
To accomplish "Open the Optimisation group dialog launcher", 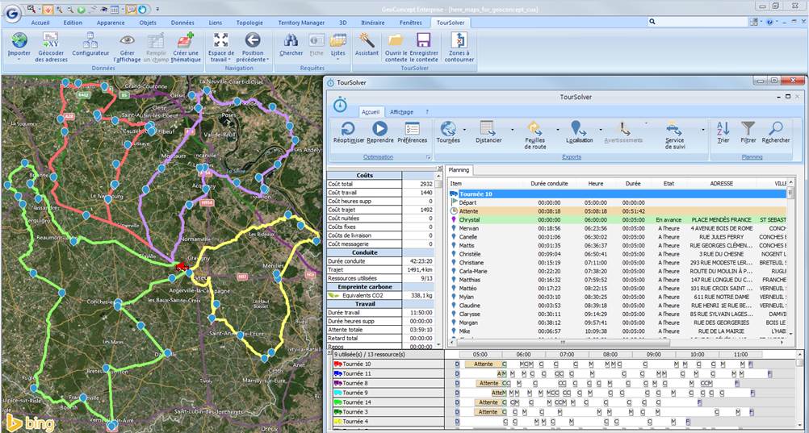I will (428, 156).
